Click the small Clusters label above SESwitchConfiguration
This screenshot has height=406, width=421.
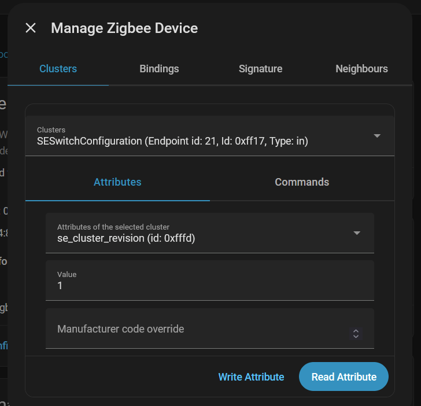tap(51, 130)
